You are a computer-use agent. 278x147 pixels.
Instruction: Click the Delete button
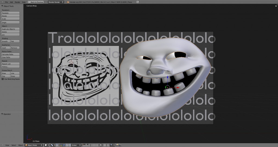11,32
